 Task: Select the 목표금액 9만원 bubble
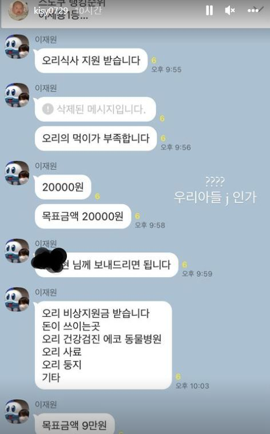(x=74, y=424)
